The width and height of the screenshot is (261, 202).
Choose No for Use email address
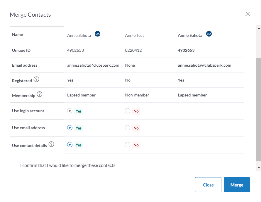[128, 128]
